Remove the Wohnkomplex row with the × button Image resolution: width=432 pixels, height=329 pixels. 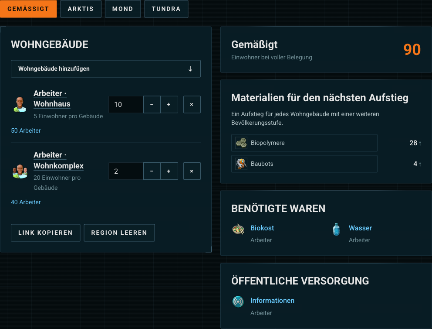click(192, 171)
